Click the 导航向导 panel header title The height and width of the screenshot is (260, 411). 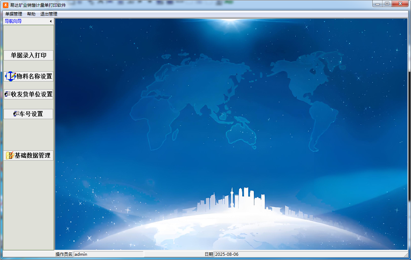pos(13,21)
